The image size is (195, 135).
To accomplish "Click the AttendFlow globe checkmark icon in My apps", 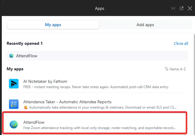I will pos(14,125).
